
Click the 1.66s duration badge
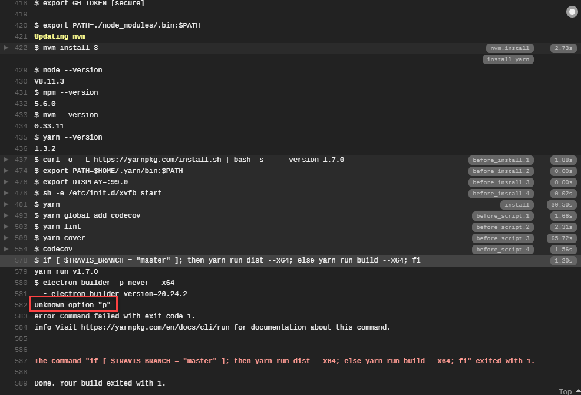pyautogui.click(x=563, y=216)
